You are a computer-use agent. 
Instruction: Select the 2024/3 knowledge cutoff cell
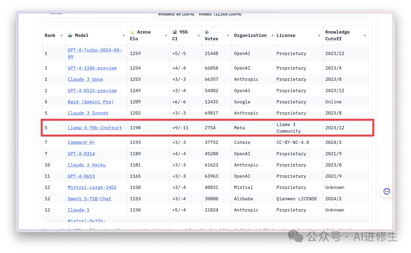point(333,142)
